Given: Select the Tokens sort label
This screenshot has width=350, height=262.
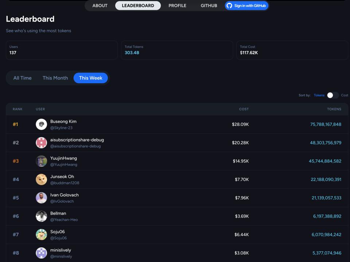Looking at the screenshot, I should [x=319, y=95].
